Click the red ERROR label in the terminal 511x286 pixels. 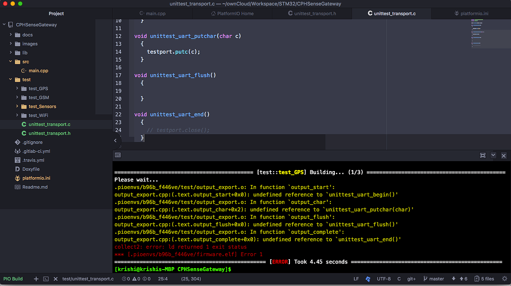click(280, 262)
